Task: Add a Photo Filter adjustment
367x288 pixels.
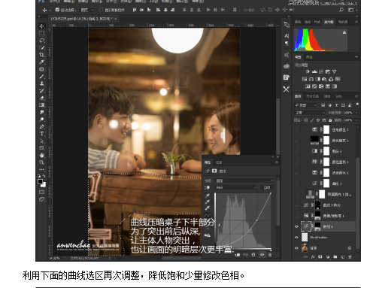Action: [324, 79]
